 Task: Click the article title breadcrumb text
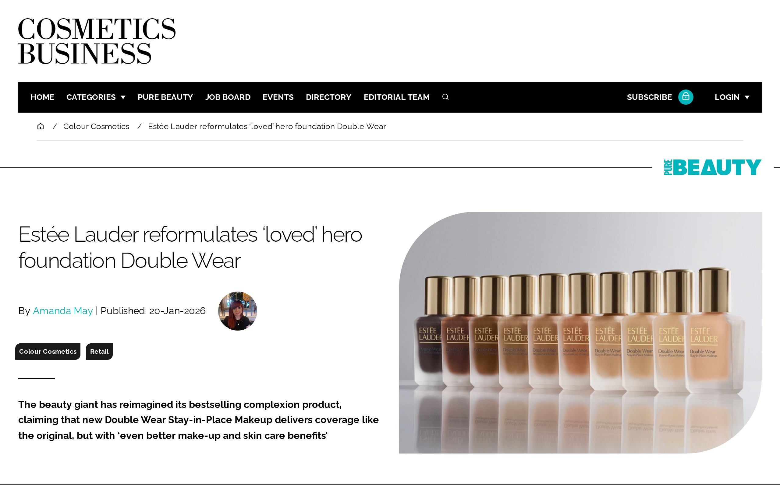coord(267,127)
